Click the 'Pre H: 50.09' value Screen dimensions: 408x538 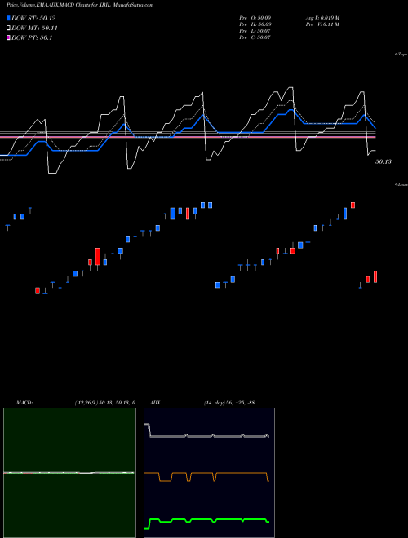255,24
